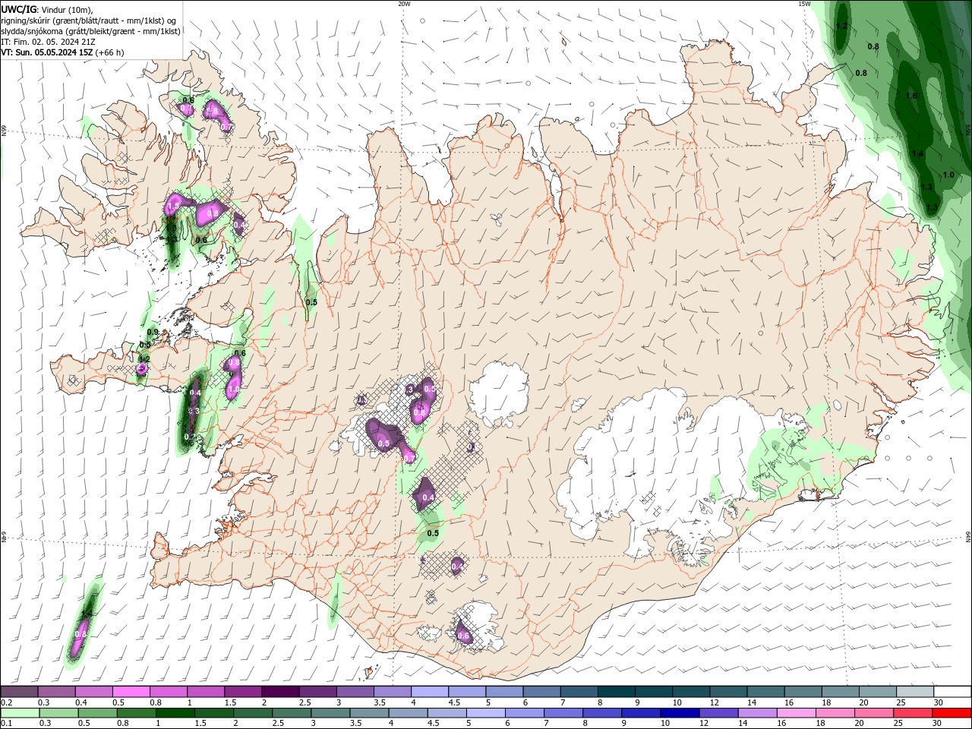Click the 64N latitude label on right edge
Viewport: 972px width, 729px height.
pos(968,537)
